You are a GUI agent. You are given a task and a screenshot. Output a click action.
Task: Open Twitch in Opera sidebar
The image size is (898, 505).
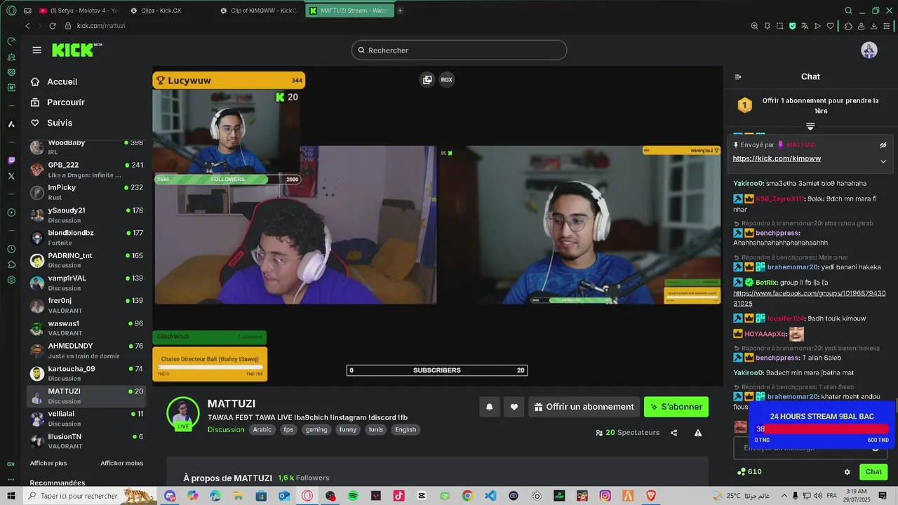coord(11,161)
